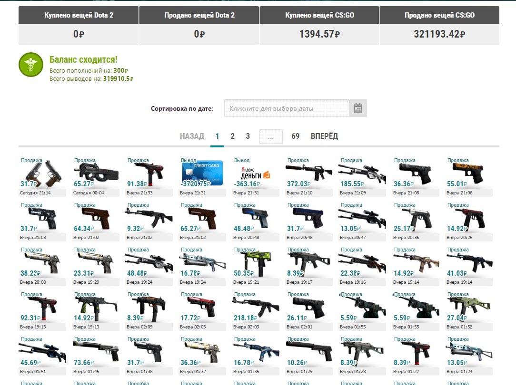Open the 218.18₽ AK sale item
Viewport: 516px width, 385px height.
click(256, 311)
